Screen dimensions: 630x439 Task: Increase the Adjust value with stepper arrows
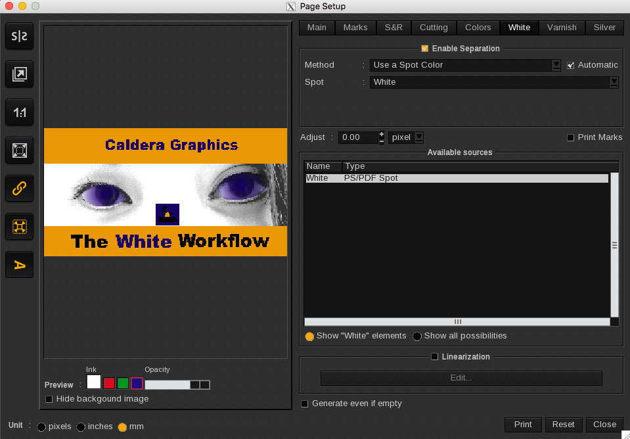[382, 134]
